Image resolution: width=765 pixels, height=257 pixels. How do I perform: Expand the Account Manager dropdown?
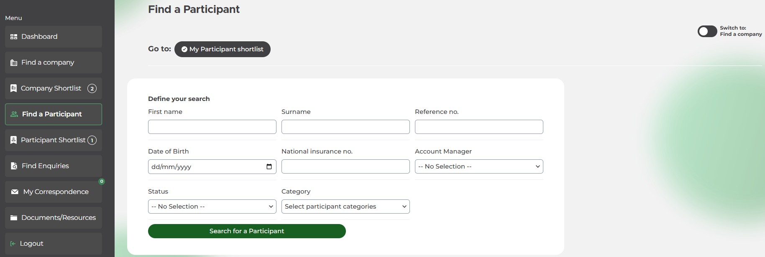pos(479,166)
